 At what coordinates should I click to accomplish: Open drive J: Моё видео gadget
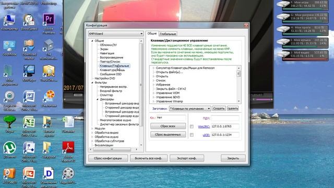(303, 55)
